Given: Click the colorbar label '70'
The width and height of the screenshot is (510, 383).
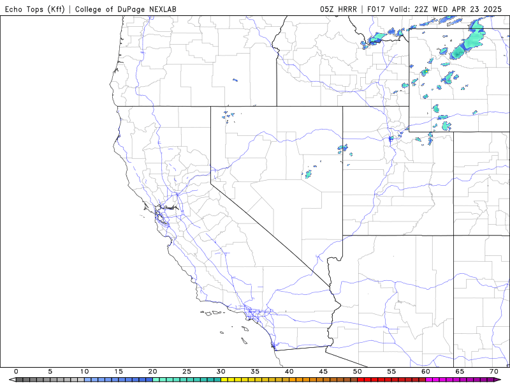Looking at the screenshot, I should point(494,372).
